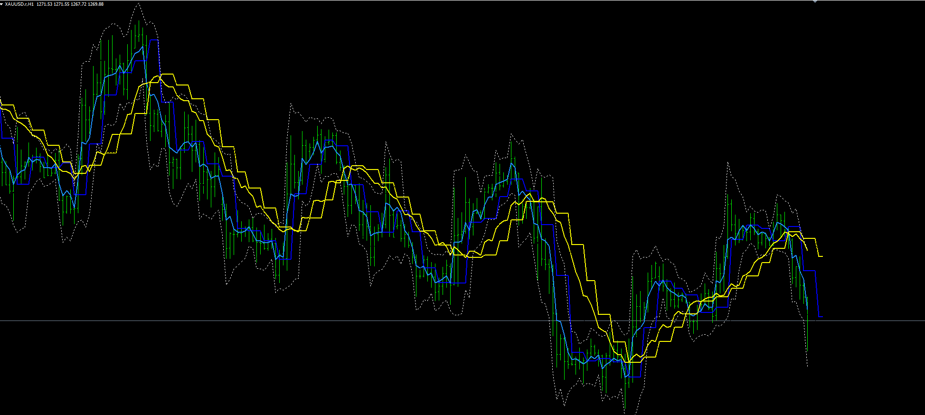
Task: Click the low price value 1267.72
Action: [79, 4]
